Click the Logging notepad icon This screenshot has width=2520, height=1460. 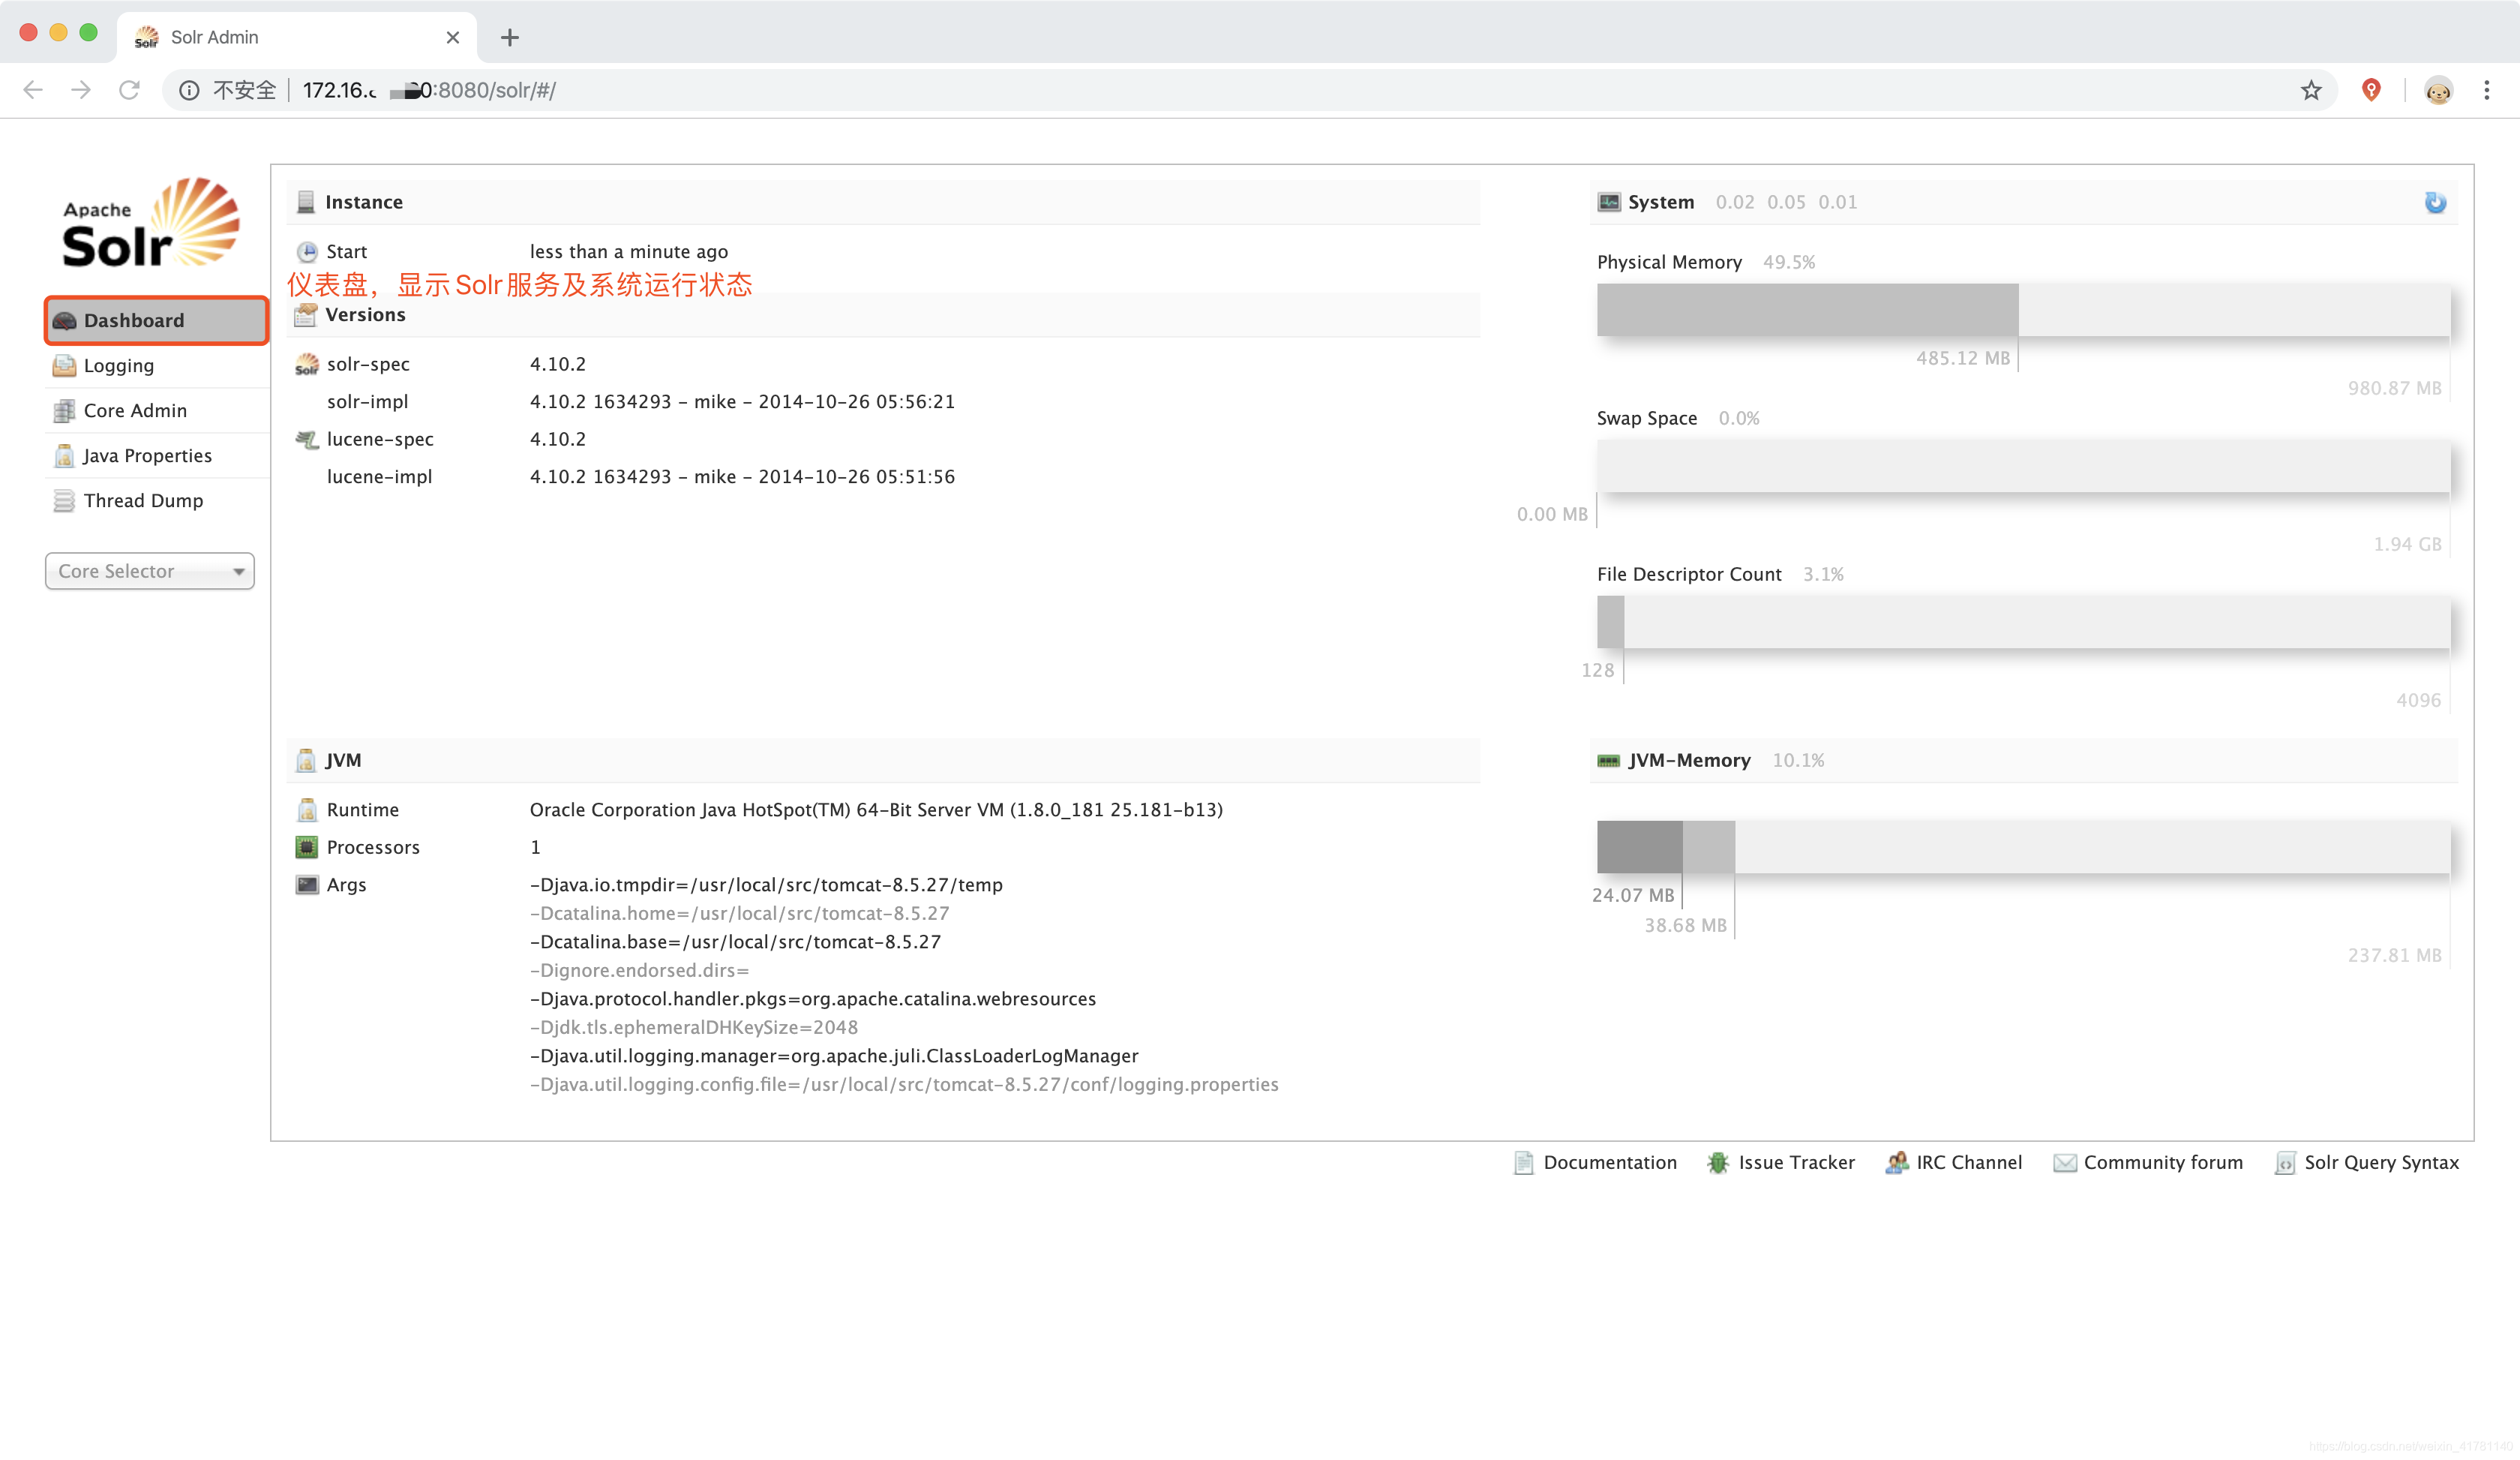(64, 366)
